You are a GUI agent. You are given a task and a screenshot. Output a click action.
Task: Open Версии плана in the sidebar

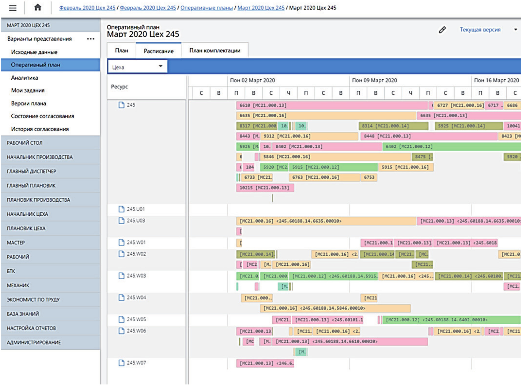tap(28, 103)
